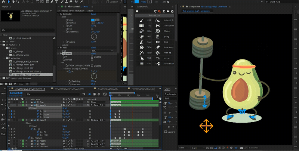Image resolution: width=299 pixels, height=151 pixels.
Task: Enable the Follow through & Overlap checkbox
Action: click(x=92, y=65)
